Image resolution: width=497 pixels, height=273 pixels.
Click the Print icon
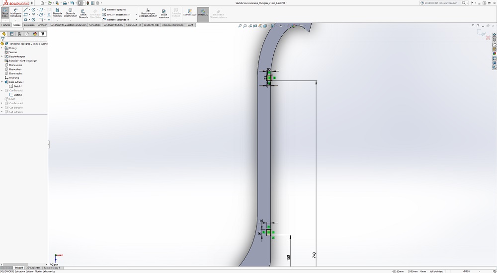(x=65, y=3)
